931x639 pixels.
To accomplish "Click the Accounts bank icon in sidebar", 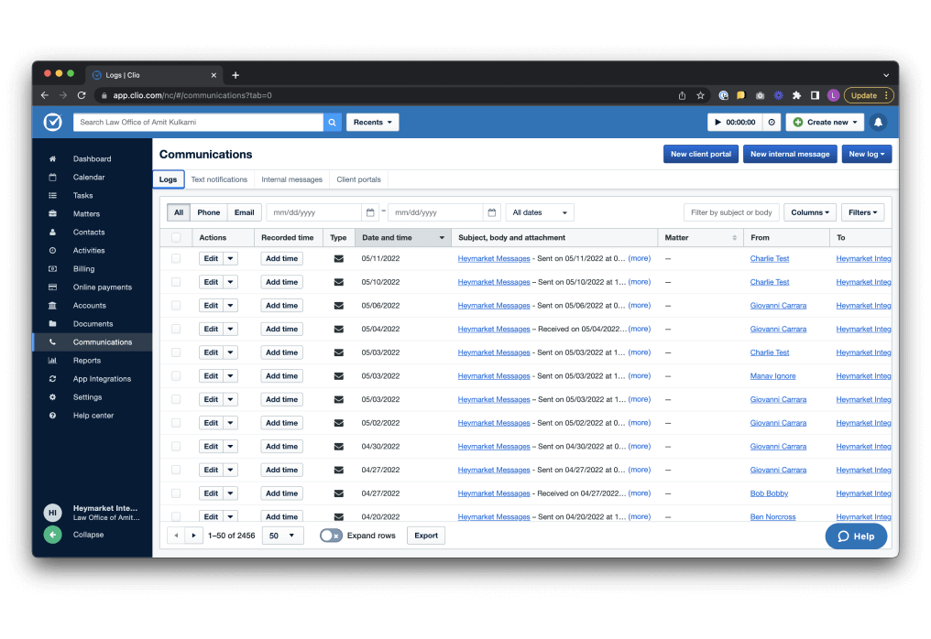I will point(52,306).
